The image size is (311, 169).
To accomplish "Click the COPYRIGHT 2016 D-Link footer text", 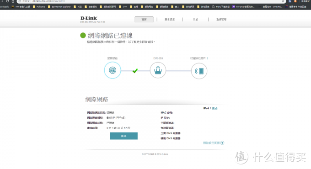I will 155,154.
